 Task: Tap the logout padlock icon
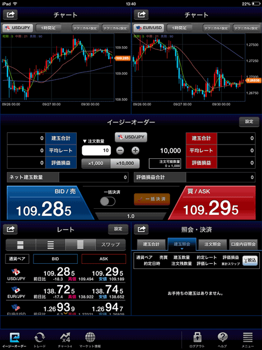click(x=197, y=340)
